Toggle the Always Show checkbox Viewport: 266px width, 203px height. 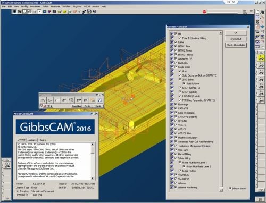click(230, 188)
